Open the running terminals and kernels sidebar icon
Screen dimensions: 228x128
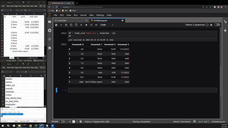(x=50, y=30)
